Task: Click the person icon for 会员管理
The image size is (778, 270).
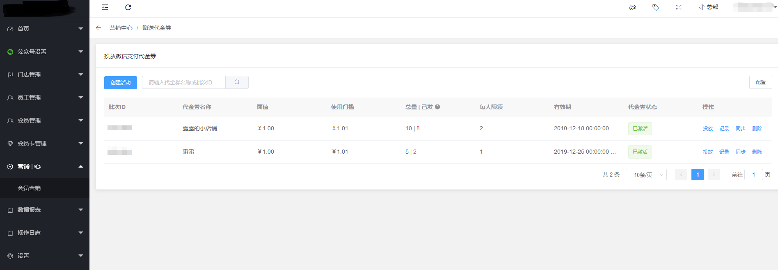Action: point(10,120)
